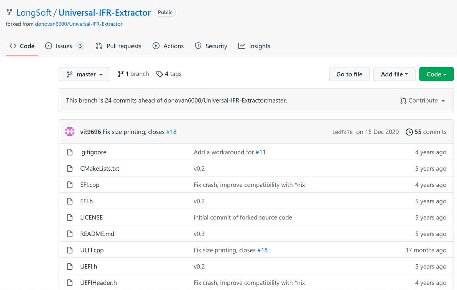This screenshot has width=457, height=290.
Task: Click the branch icon beside 1 branch
Action: pos(121,74)
